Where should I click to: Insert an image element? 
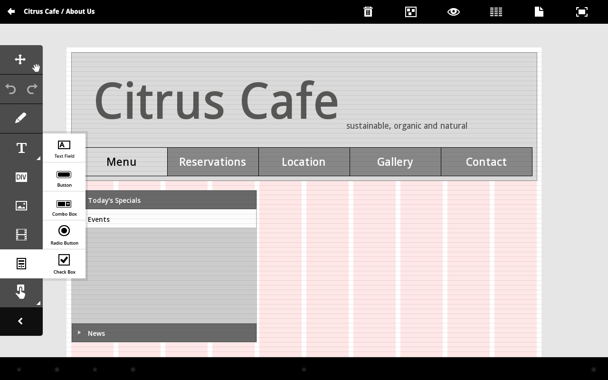coord(21,205)
